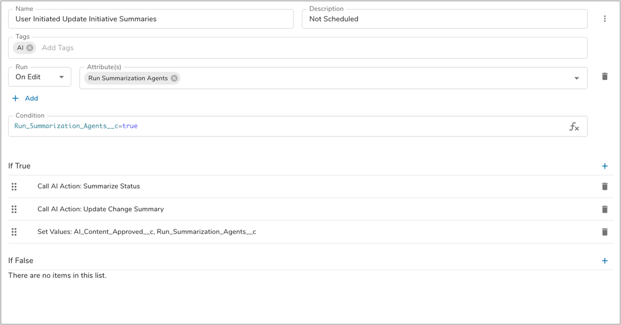Grab drag handle for Summarize Status

point(14,187)
